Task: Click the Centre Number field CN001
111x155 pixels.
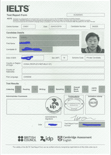Action: coord(28,26)
